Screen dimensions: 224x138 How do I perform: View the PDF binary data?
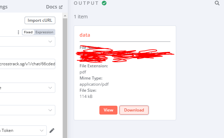pos(108,110)
